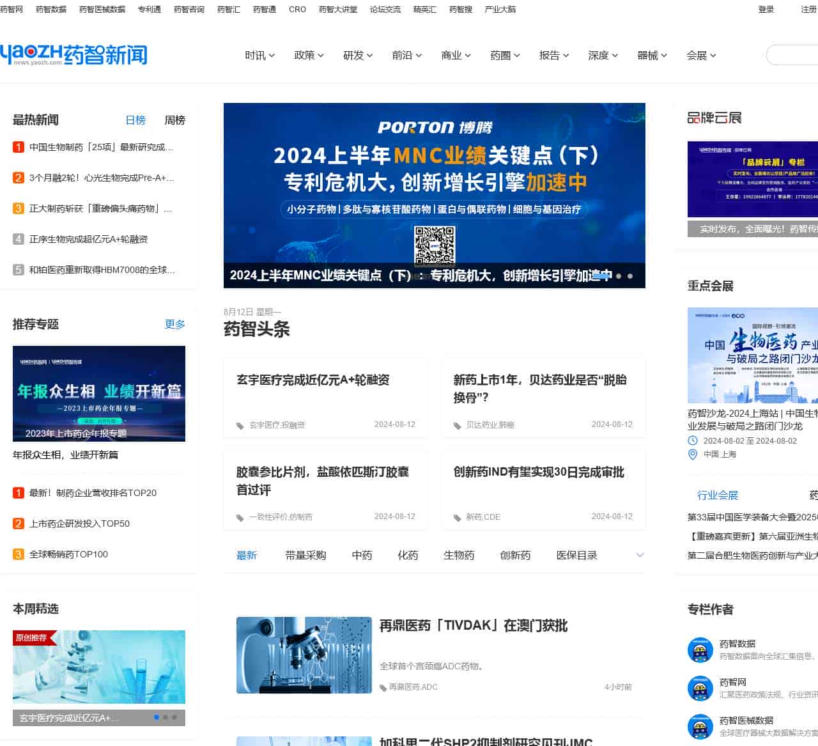Image resolution: width=818 pixels, height=746 pixels.
Task: Select middle dot of 本周精选 carousel
Action: [166, 717]
